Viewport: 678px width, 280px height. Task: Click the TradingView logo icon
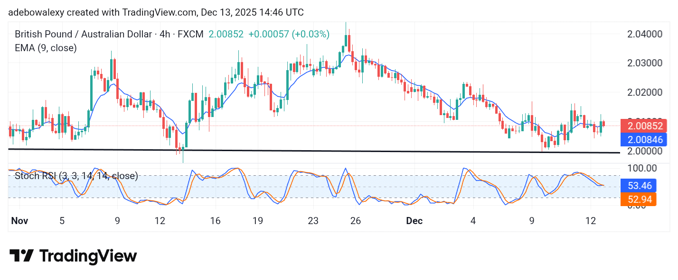(x=22, y=256)
